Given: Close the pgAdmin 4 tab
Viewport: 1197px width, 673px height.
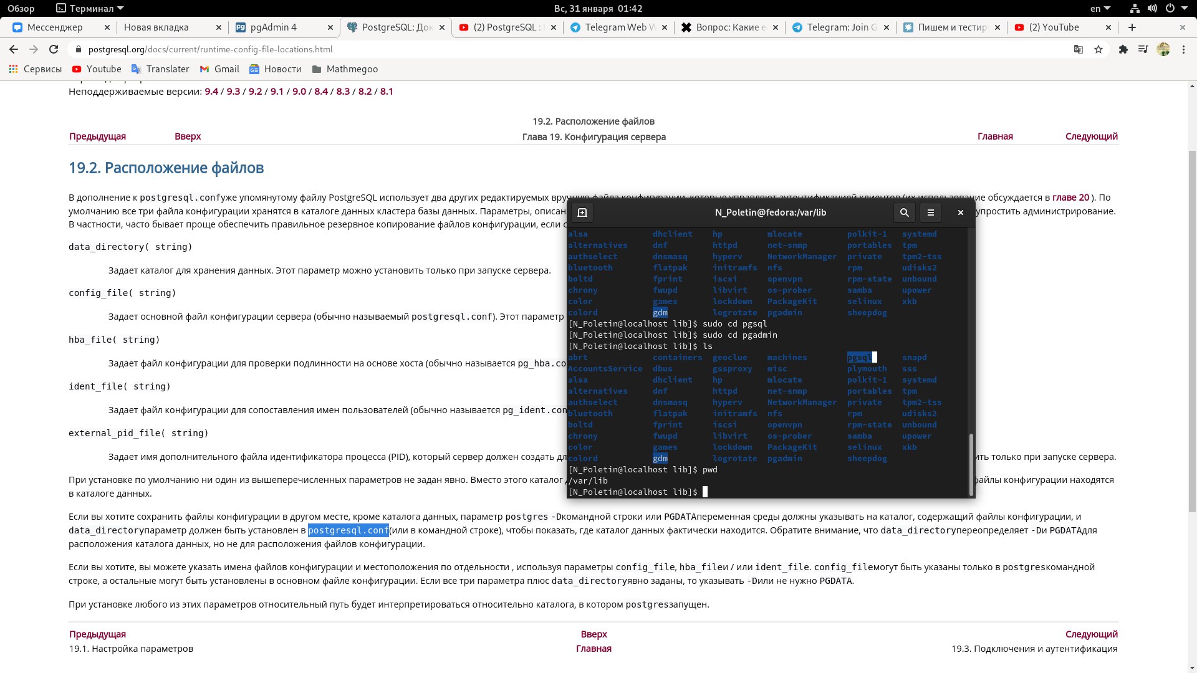Looking at the screenshot, I should 330,27.
